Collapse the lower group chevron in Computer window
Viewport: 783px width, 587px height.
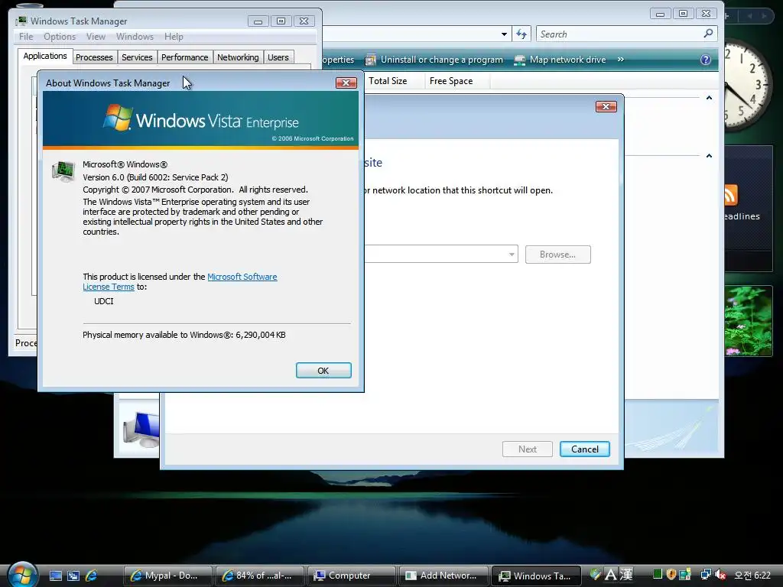click(709, 156)
